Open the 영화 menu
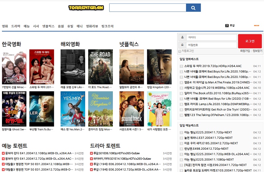The height and width of the screenshot is (172, 264). coord(5,26)
